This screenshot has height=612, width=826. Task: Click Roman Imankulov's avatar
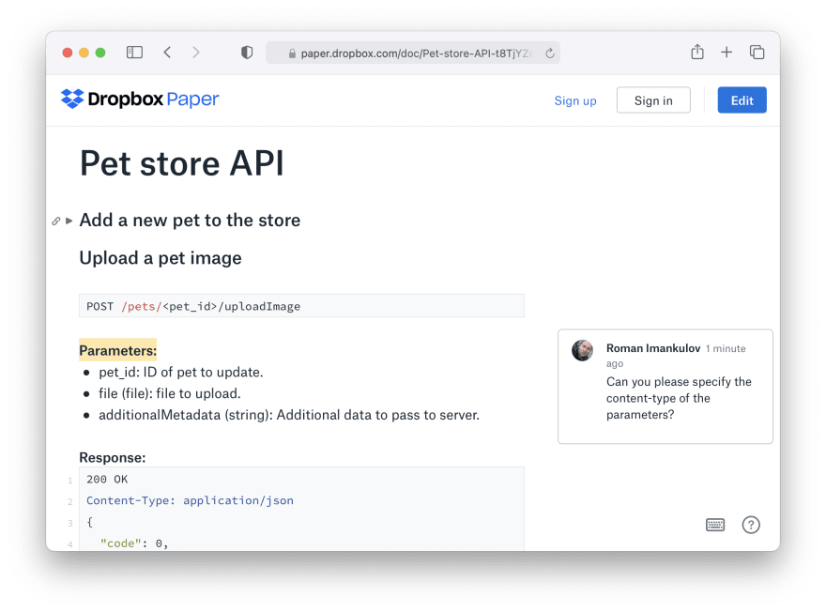click(582, 351)
